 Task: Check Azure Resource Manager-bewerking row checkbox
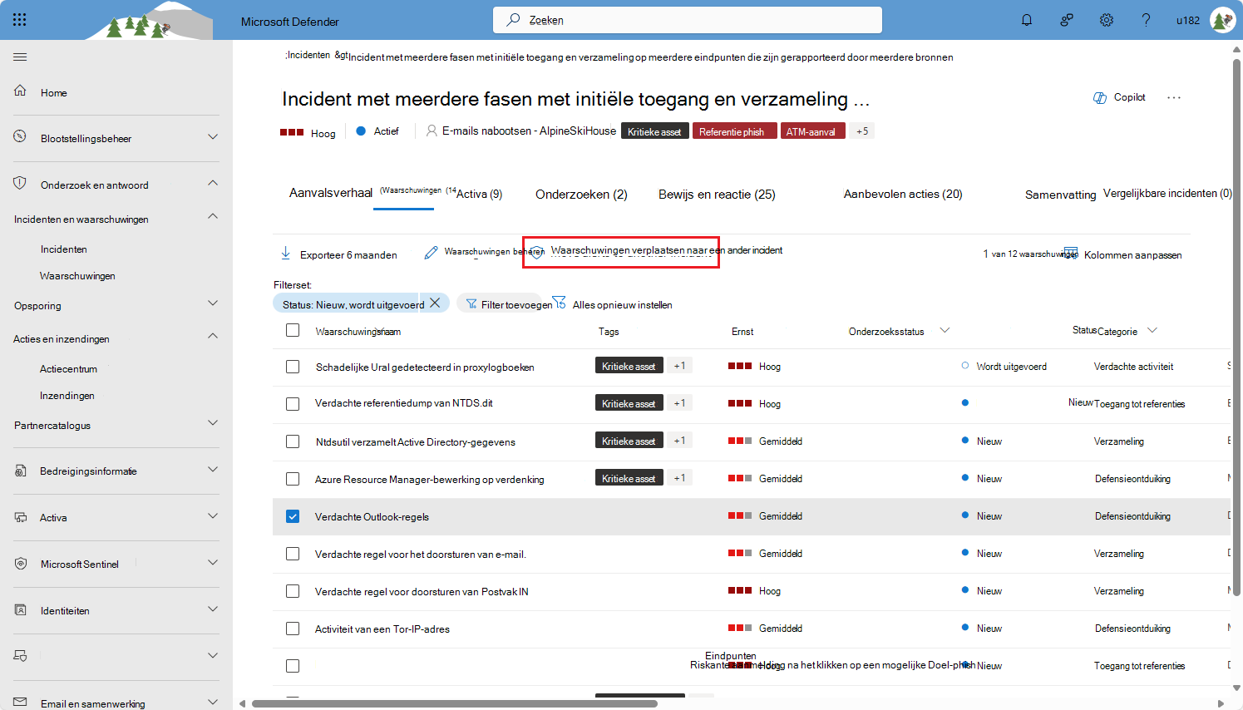[293, 479]
